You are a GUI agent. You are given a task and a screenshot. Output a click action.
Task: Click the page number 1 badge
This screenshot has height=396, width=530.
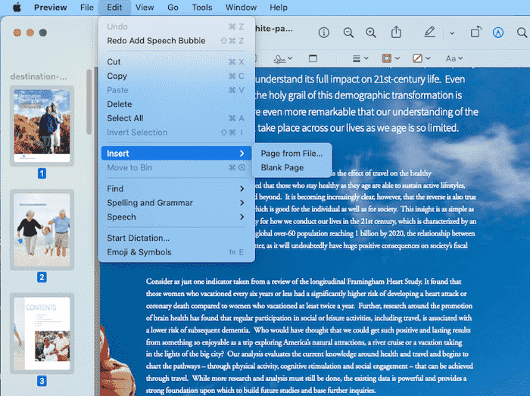click(42, 173)
